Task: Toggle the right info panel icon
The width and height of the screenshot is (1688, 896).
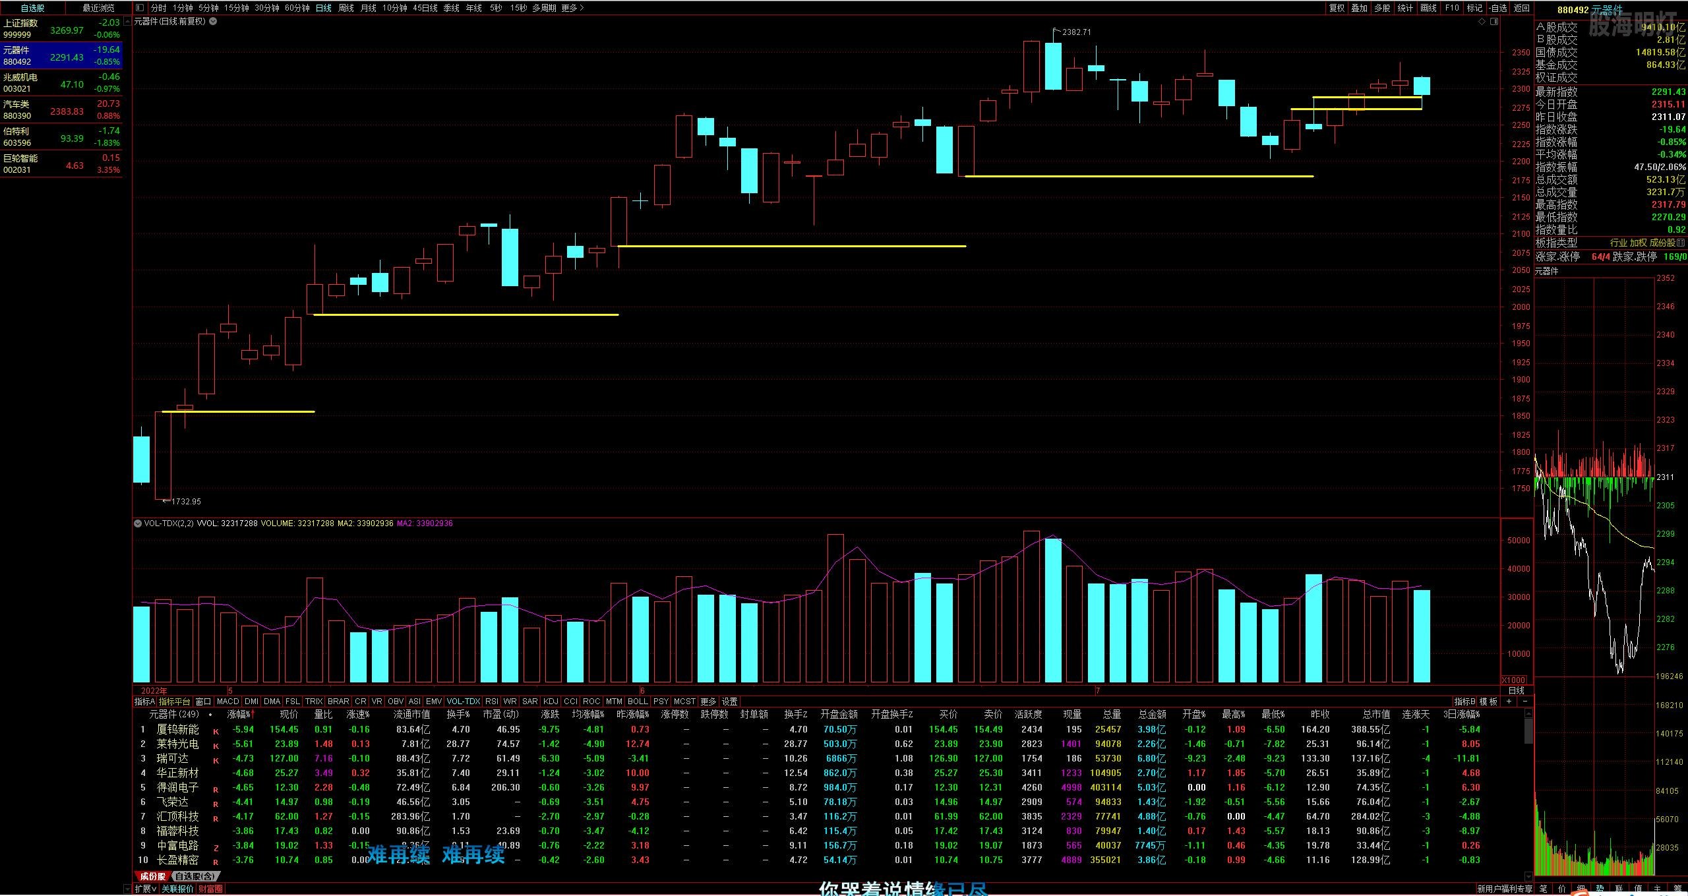Action: point(1494,21)
